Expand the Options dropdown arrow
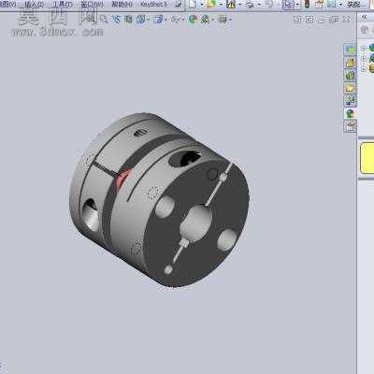 tap(340, 5)
